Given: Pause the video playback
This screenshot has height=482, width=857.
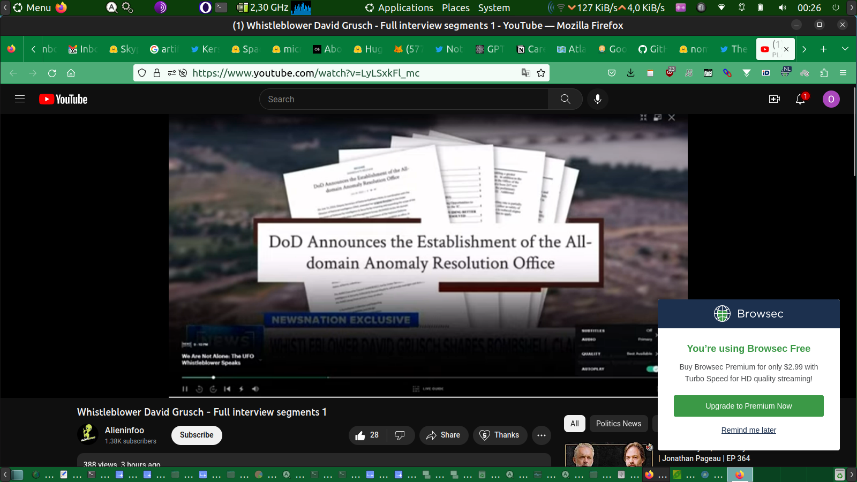Looking at the screenshot, I should click(x=185, y=389).
